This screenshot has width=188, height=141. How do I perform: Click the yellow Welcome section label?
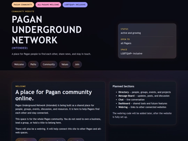(21, 86)
